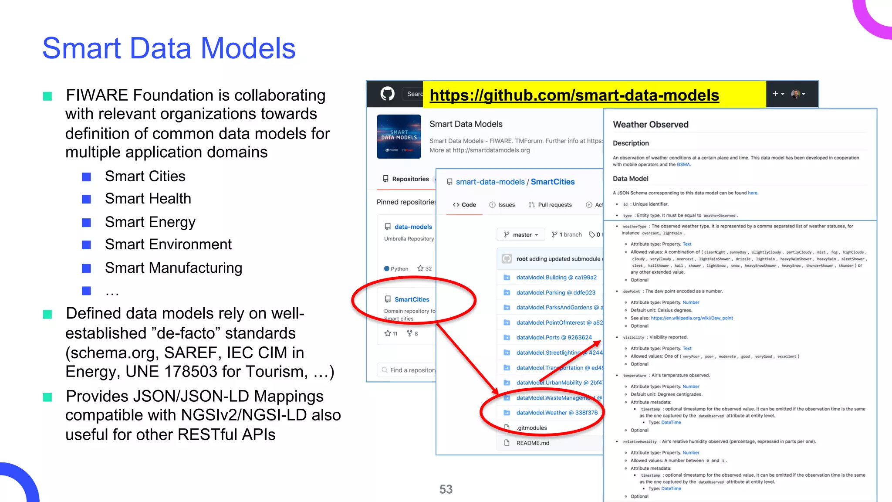Viewport: 892px width, 502px height.
Task: Click the star count 32 on data-models
Action: tap(425, 268)
